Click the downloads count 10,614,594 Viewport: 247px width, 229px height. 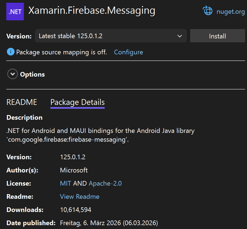pos(76,210)
